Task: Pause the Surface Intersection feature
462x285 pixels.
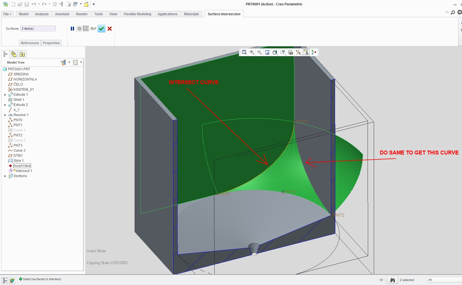Action: click(x=72, y=29)
